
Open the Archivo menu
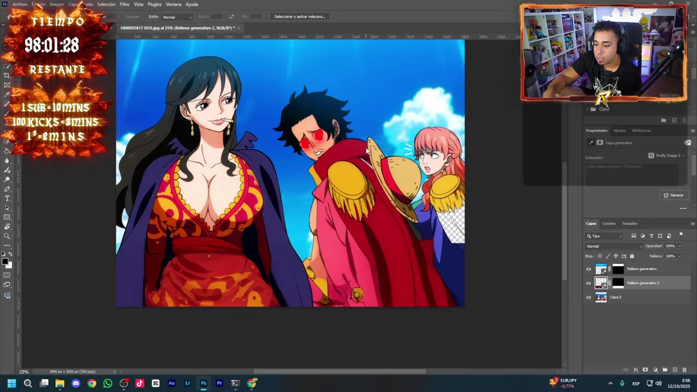coord(20,4)
